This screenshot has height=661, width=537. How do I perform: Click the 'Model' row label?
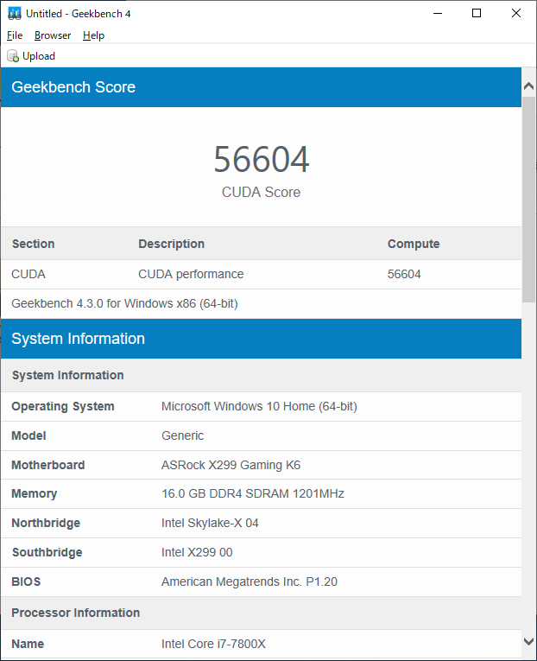(28, 435)
